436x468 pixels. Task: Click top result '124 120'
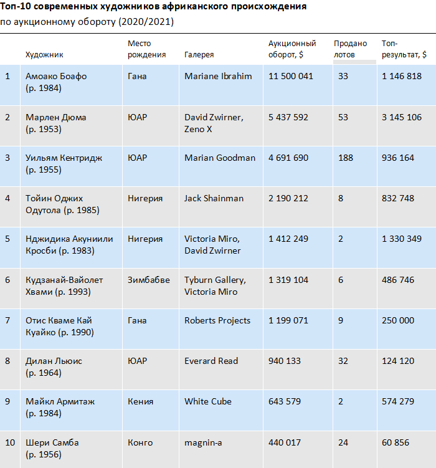398,361
